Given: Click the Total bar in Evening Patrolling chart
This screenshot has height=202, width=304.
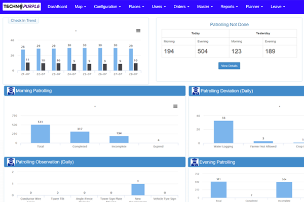Looking at the screenshot, I should pos(218,190).
